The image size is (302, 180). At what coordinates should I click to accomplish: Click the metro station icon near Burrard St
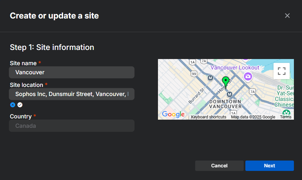(x=210, y=78)
